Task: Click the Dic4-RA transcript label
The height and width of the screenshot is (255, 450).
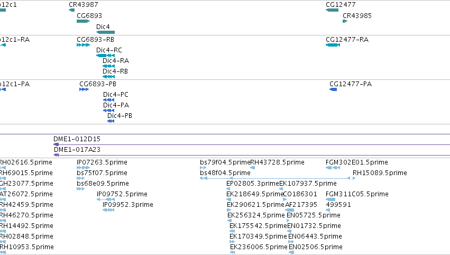Action: [x=116, y=61]
